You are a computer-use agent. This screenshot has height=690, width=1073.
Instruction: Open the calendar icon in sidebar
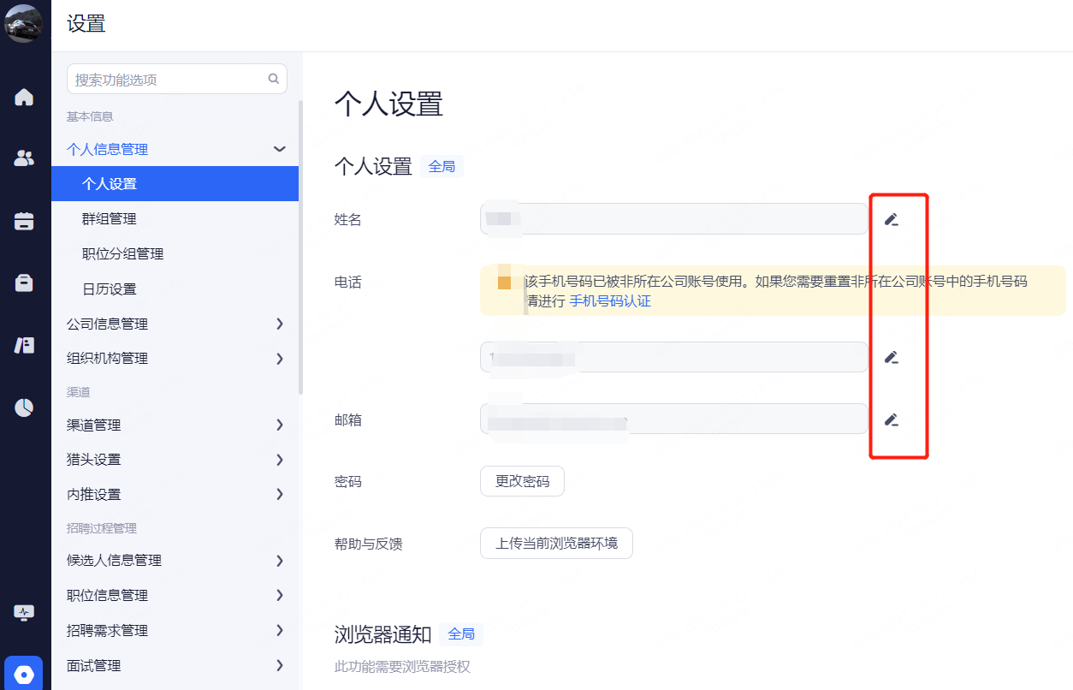click(x=24, y=221)
